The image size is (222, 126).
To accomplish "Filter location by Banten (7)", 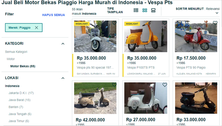I will coord(16,107).
